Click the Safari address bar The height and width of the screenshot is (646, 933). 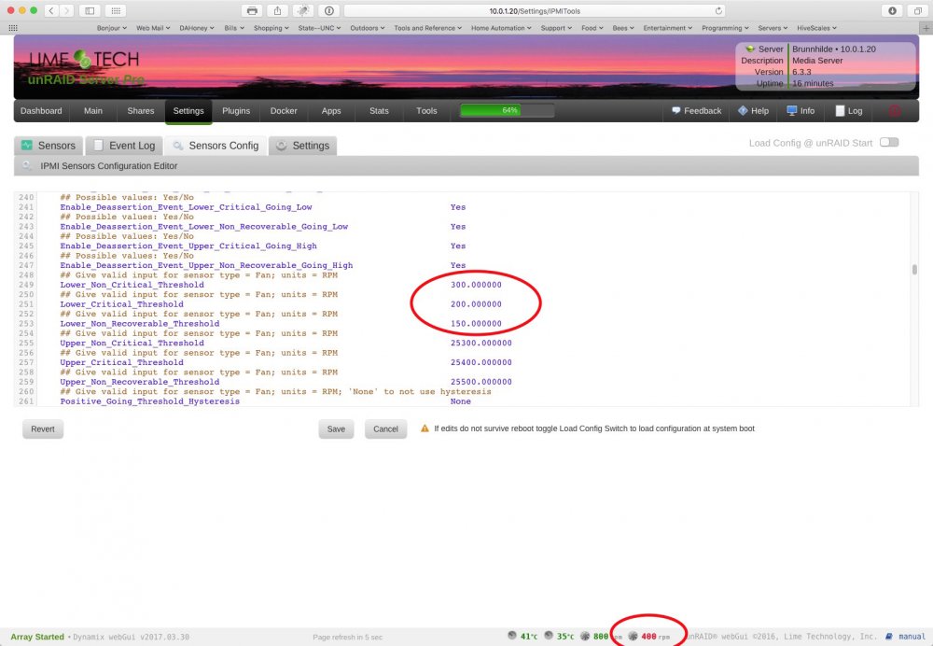[535, 10]
